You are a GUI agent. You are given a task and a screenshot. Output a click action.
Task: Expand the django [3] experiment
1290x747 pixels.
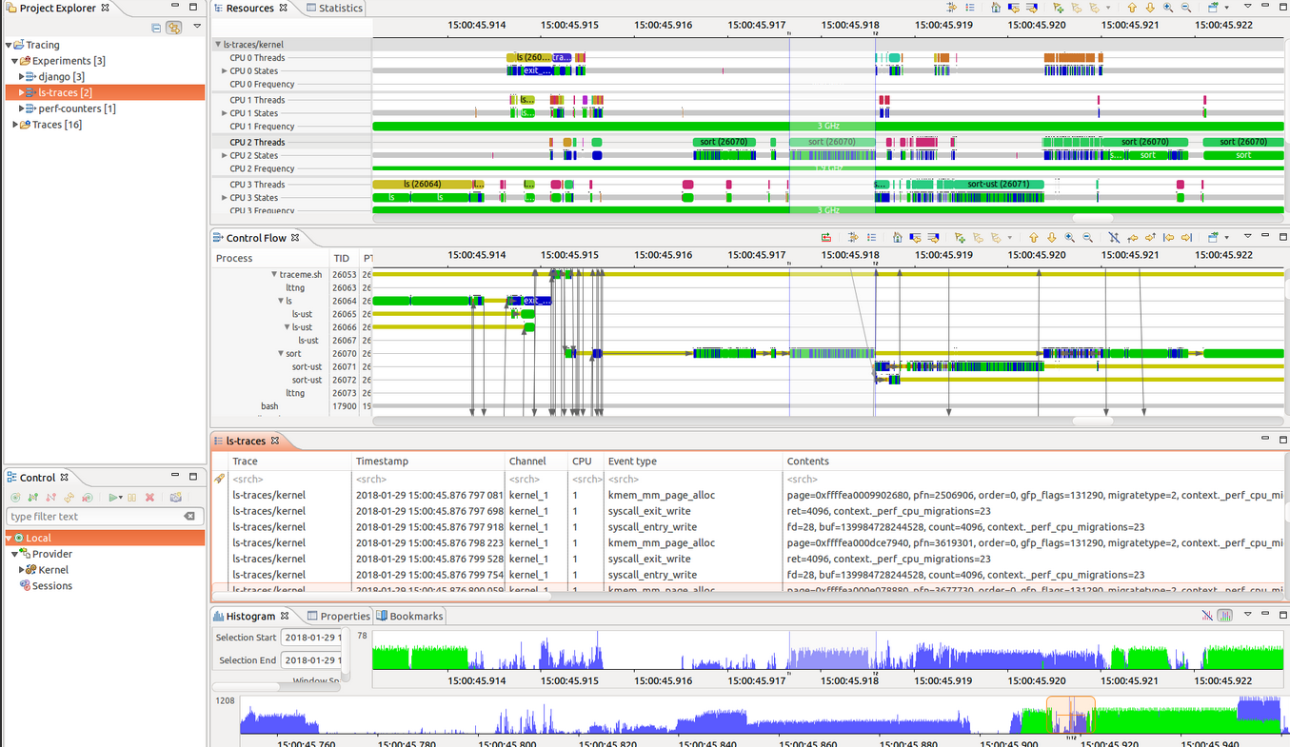pos(22,76)
